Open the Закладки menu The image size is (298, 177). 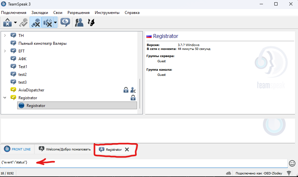pyautogui.click(x=40, y=13)
